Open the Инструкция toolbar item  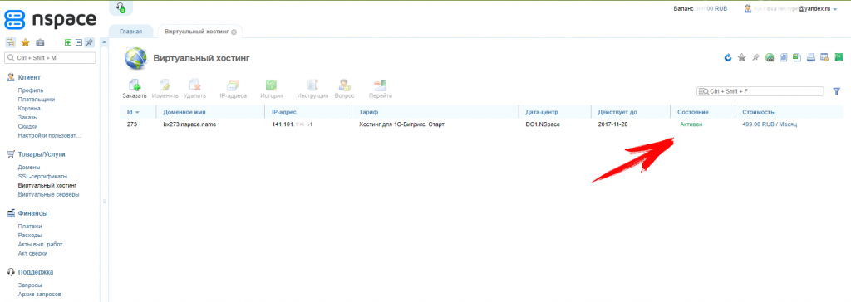point(312,90)
